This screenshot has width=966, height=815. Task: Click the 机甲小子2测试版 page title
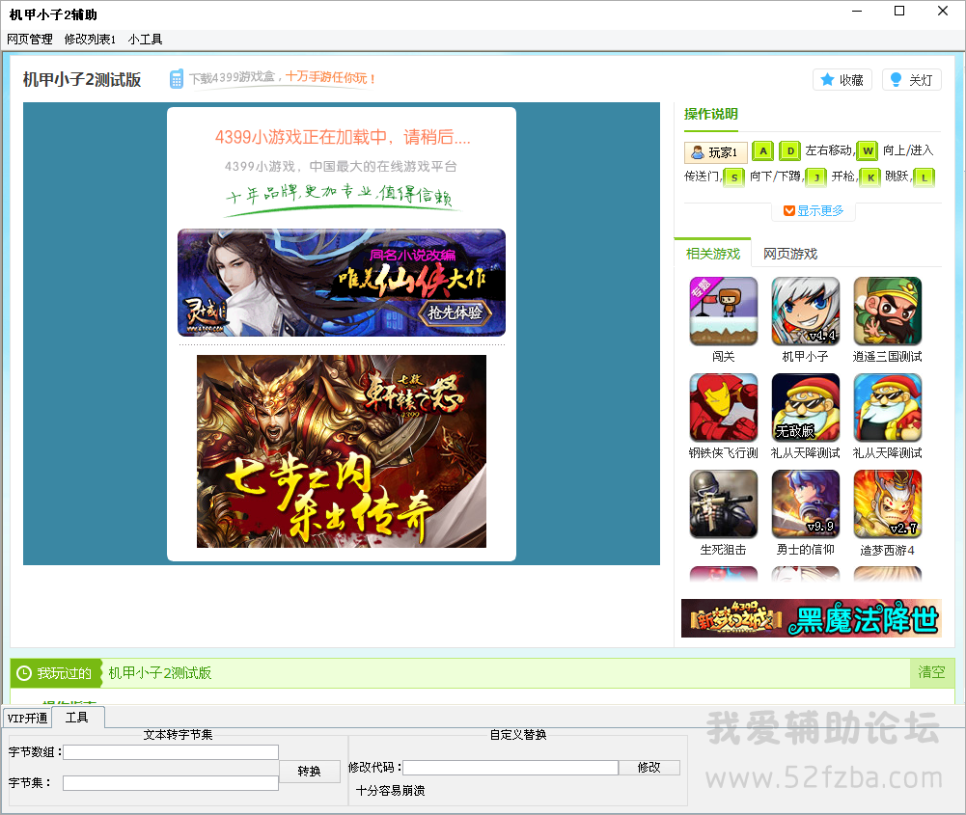[82, 79]
